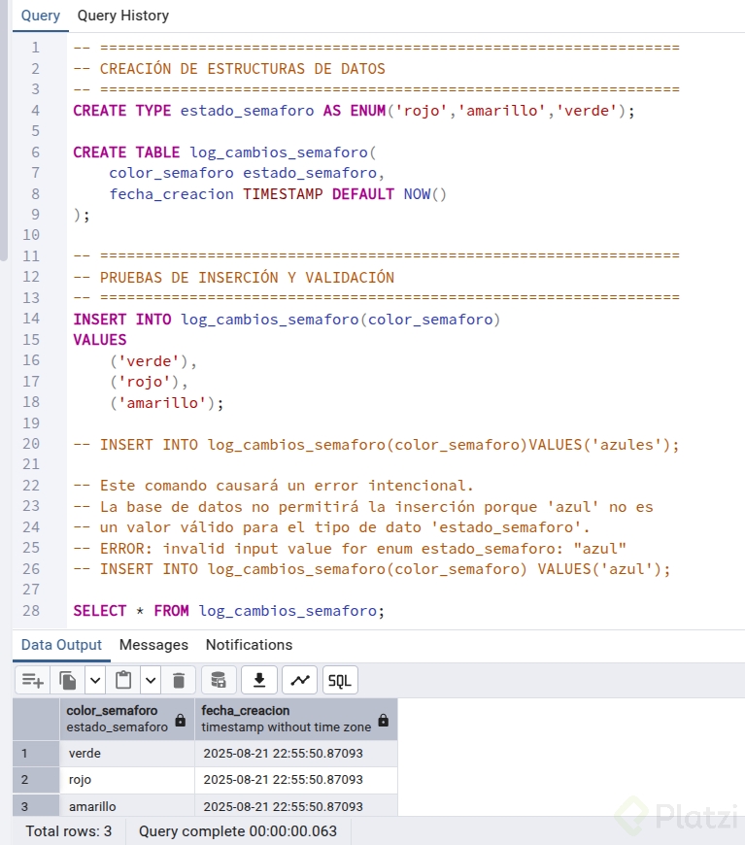Click the 'PRUEBAS DE INSERCIÓN Y VALIDACIÓN' comment
The height and width of the screenshot is (845, 745).
(x=234, y=278)
